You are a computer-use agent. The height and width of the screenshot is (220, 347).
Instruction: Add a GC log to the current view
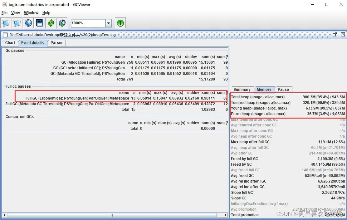pyautogui.click(x=17, y=23)
